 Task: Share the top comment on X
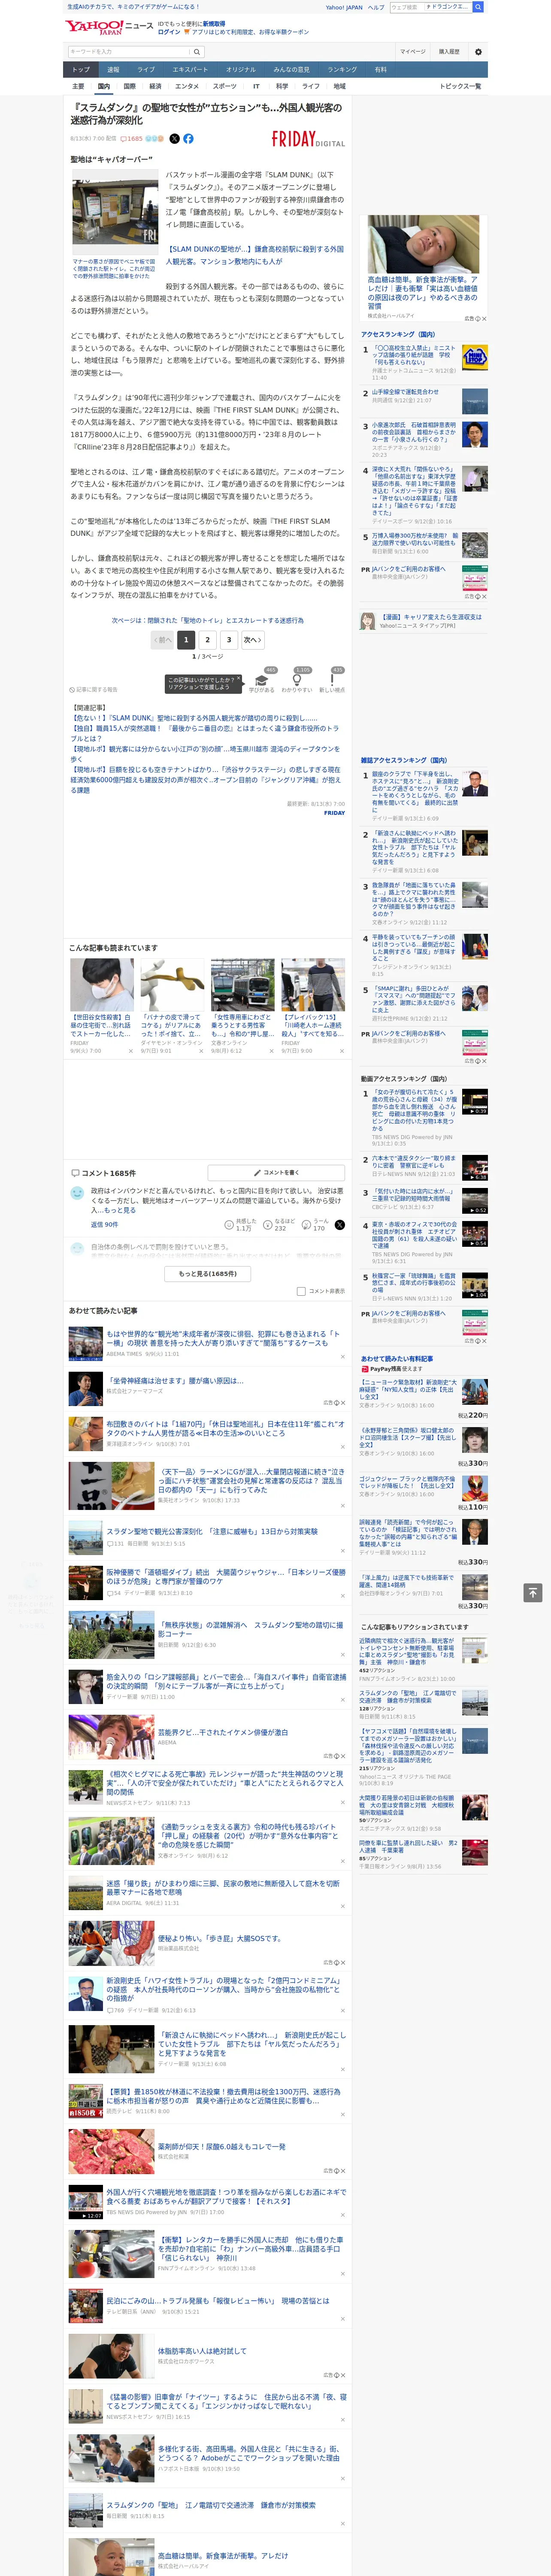[340, 1225]
